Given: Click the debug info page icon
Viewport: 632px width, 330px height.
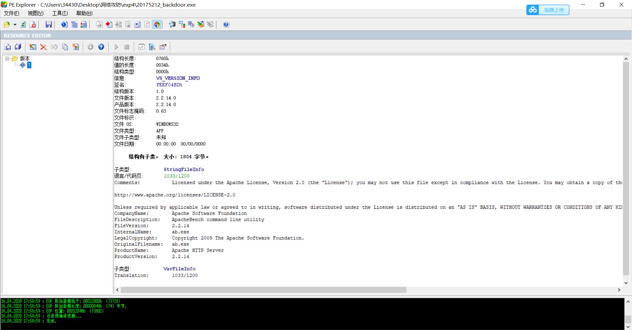Looking at the screenshot, I should point(138,25).
